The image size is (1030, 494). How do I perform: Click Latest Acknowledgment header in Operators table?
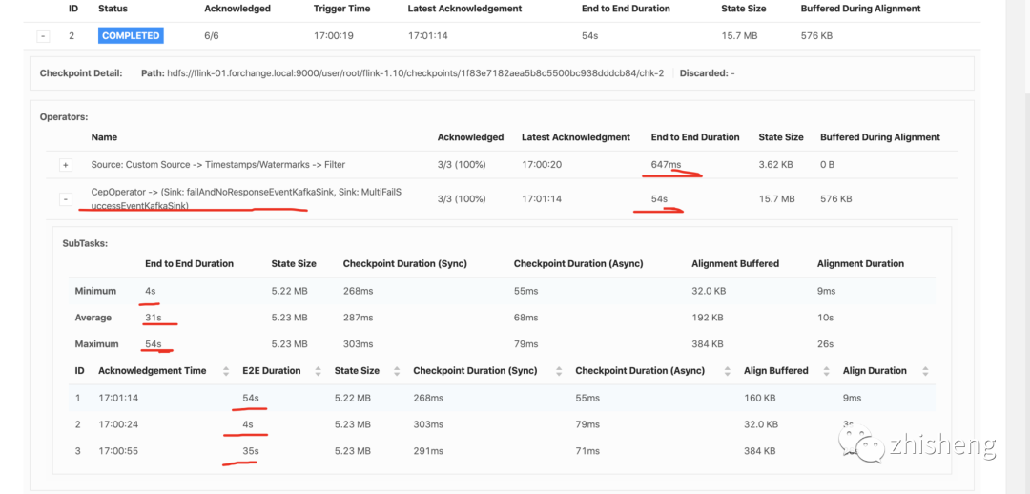pyautogui.click(x=576, y=137)
